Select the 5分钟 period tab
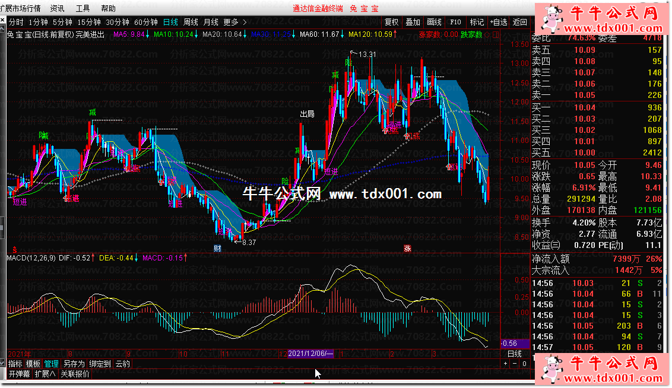672x388 pixels. (x=62, y=23)
